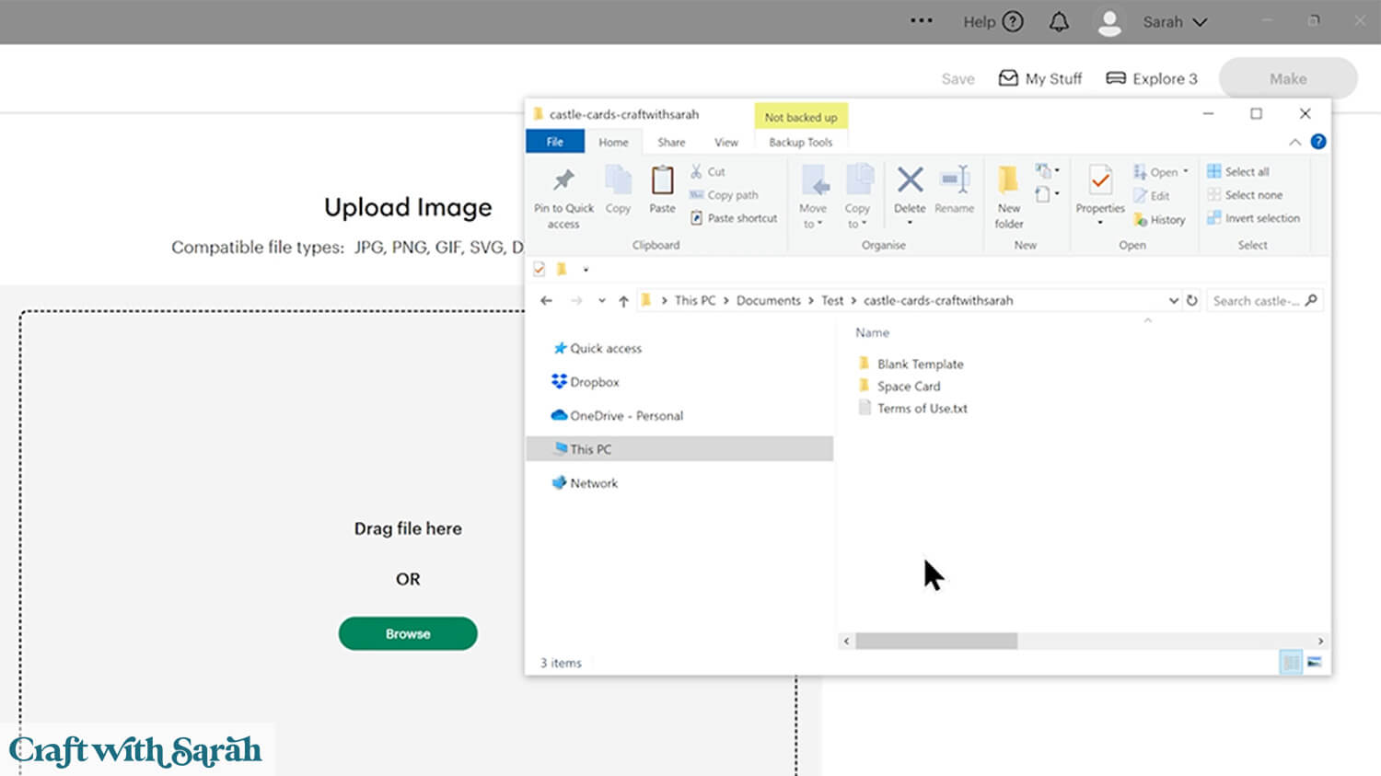This screenshot has width=1381, height=776.
Task: Click the green Browse button
Action: click(x=408, y=633)
